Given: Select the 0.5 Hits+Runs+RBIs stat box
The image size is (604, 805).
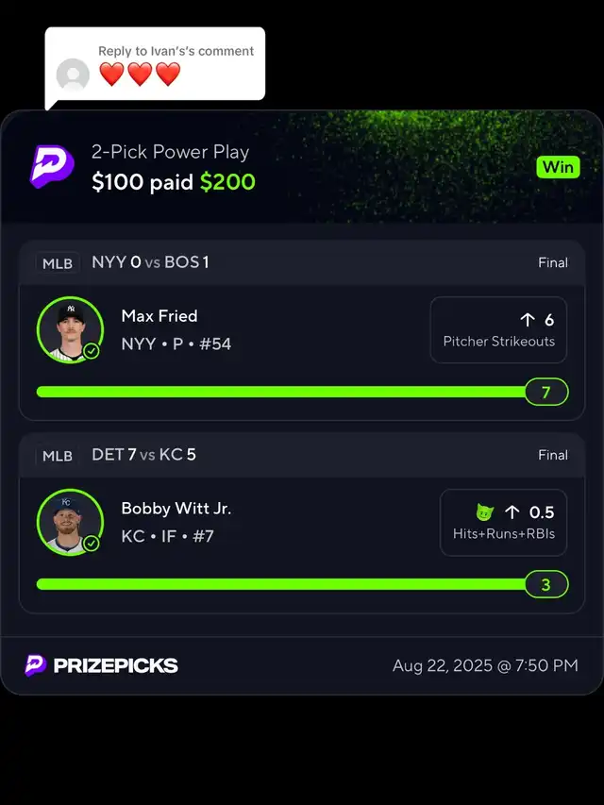Looking at the screenshot, I should pyautogui.click(x=503, y=523).
